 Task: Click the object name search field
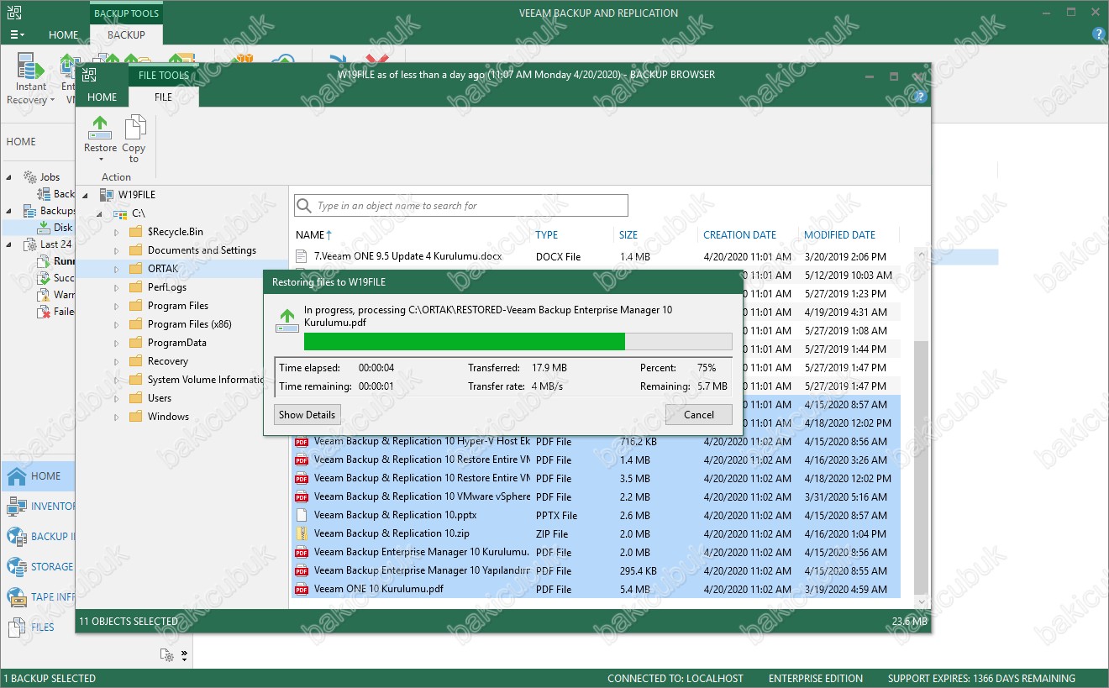(461, 206)
